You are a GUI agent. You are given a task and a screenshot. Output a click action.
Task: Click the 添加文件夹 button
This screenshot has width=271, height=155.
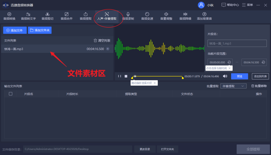(x=40, y=30)
